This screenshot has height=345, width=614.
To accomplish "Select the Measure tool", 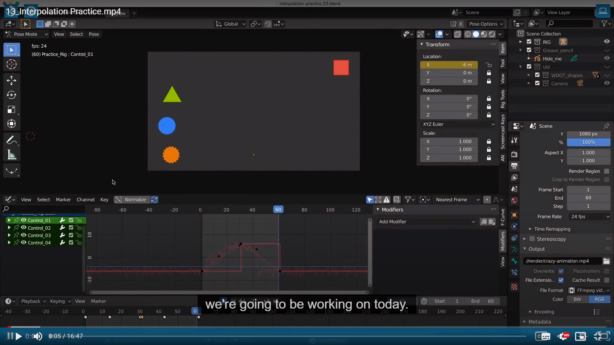I will 12,155.
